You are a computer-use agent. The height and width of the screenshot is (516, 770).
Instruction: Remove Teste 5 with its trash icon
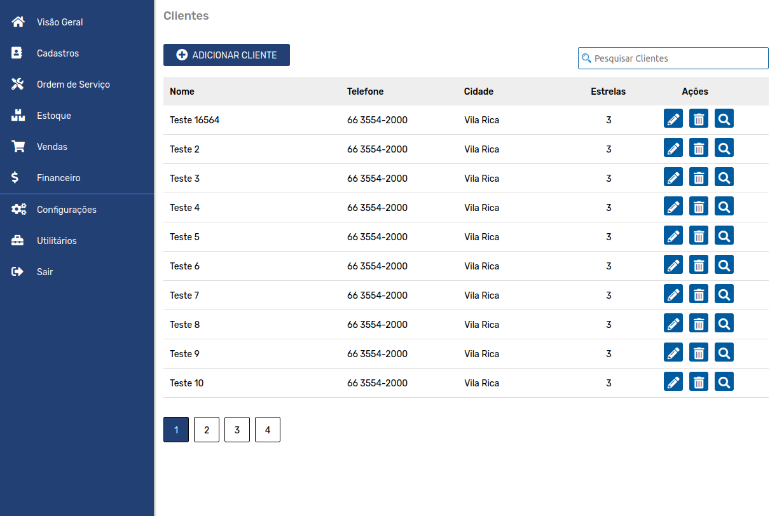(699, 236)
